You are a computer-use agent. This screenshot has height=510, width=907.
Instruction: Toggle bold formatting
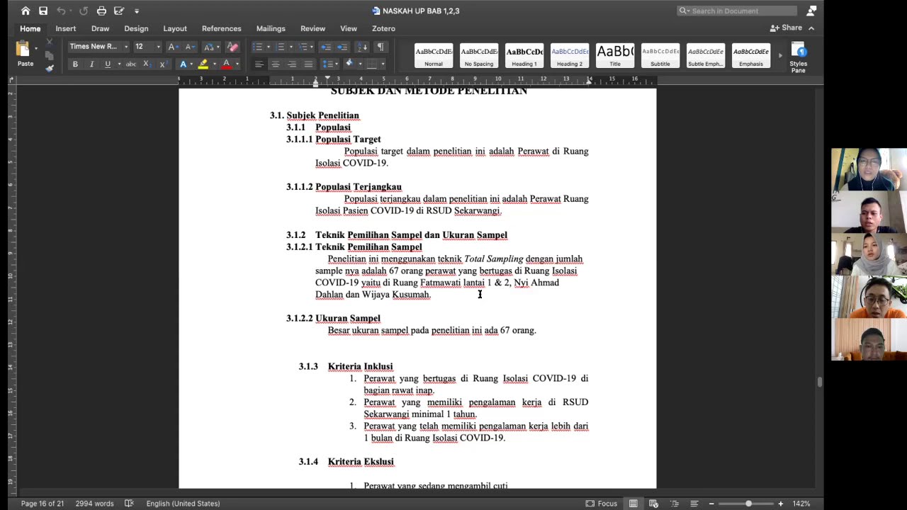(x=75, y=64)
